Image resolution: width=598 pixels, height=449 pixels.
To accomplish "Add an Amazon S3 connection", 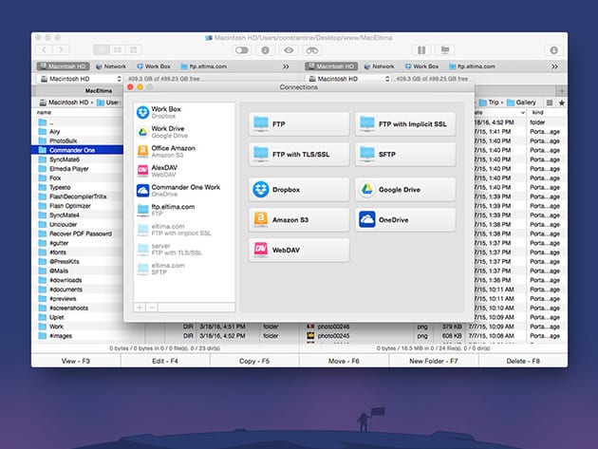I will [x=299, y=219].
